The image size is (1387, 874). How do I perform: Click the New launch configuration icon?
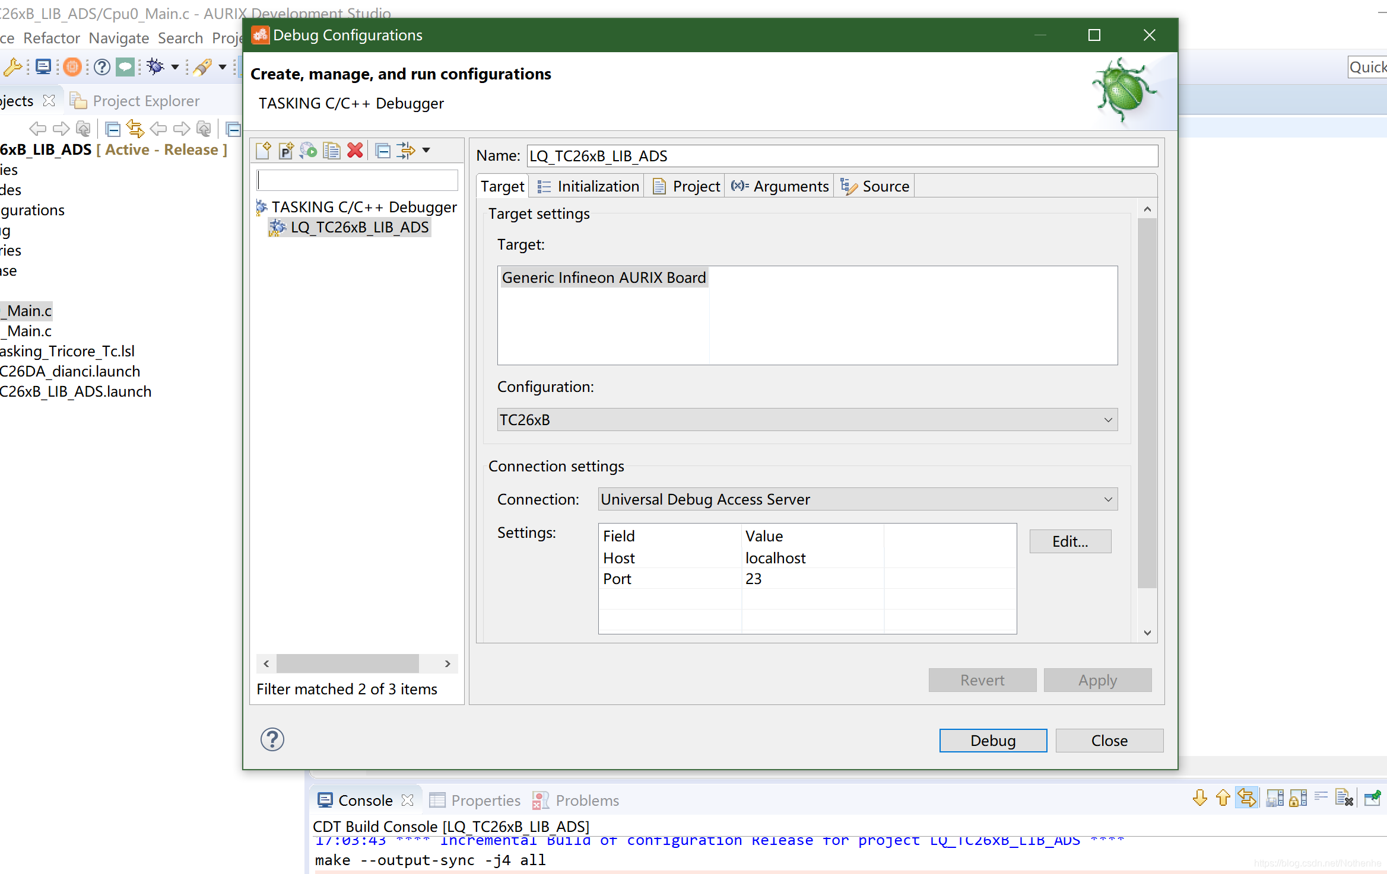pos(263,151)
